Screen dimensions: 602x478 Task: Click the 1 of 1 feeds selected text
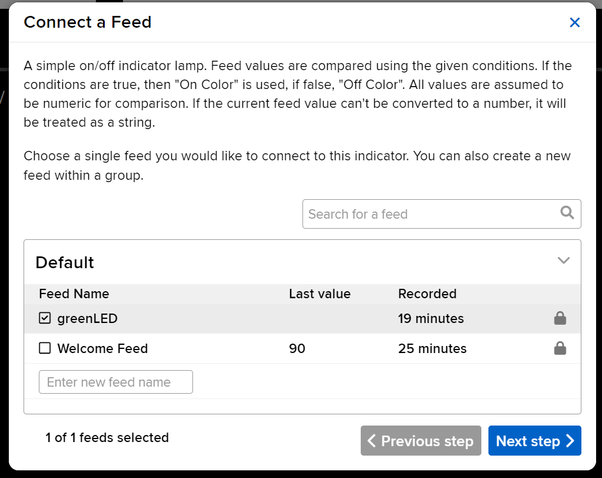coord(107,437)
